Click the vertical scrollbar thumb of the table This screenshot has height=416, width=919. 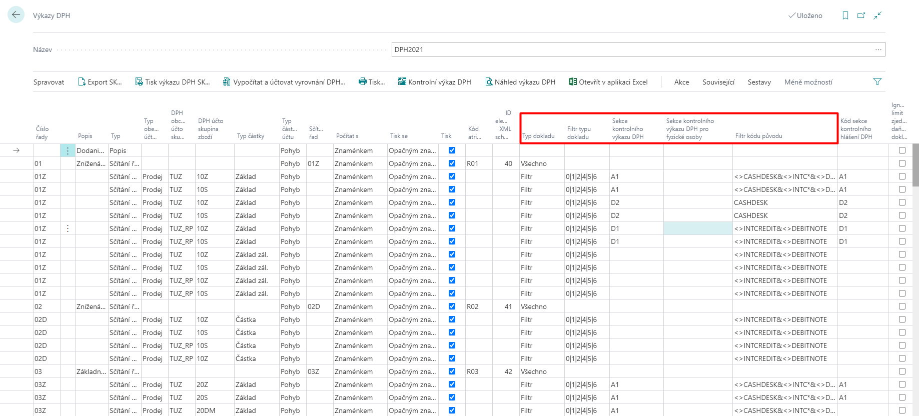point(915,165)
